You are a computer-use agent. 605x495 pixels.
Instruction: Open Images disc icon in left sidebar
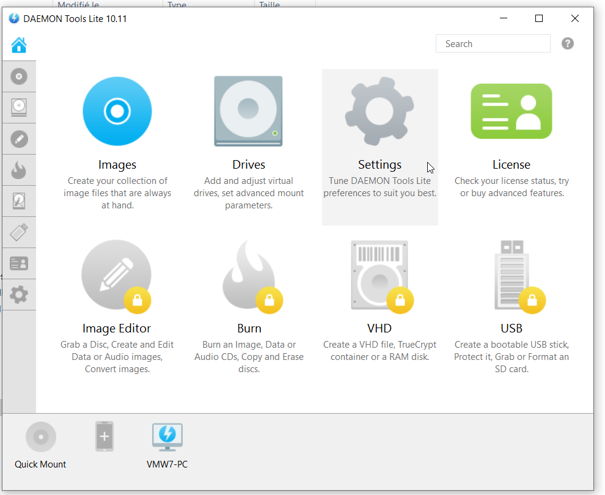(19, 76)
